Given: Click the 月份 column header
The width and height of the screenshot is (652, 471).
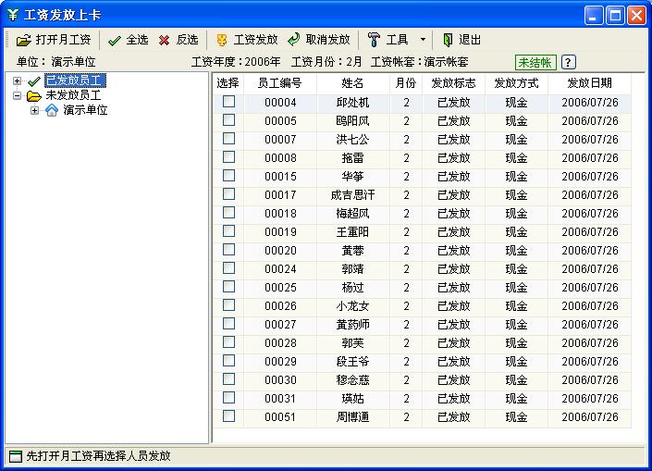Looking at the screenshot, I should click(x=406, y=83).
